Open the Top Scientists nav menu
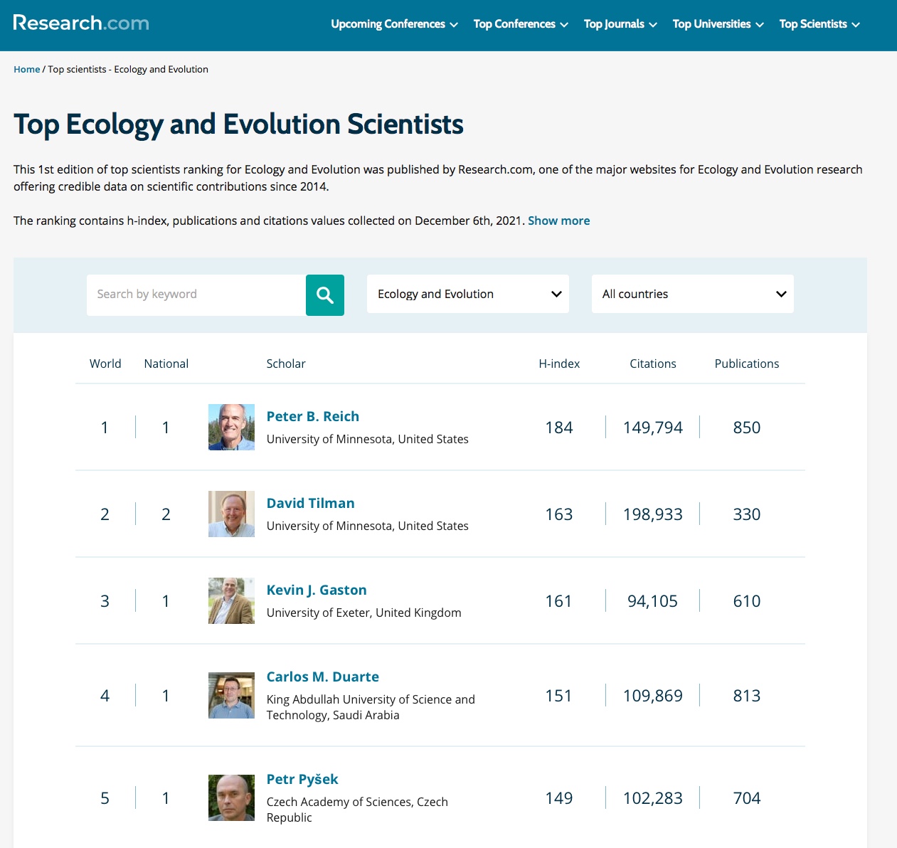The height and width of the screenshot is (848, 897). coord(819,24)
